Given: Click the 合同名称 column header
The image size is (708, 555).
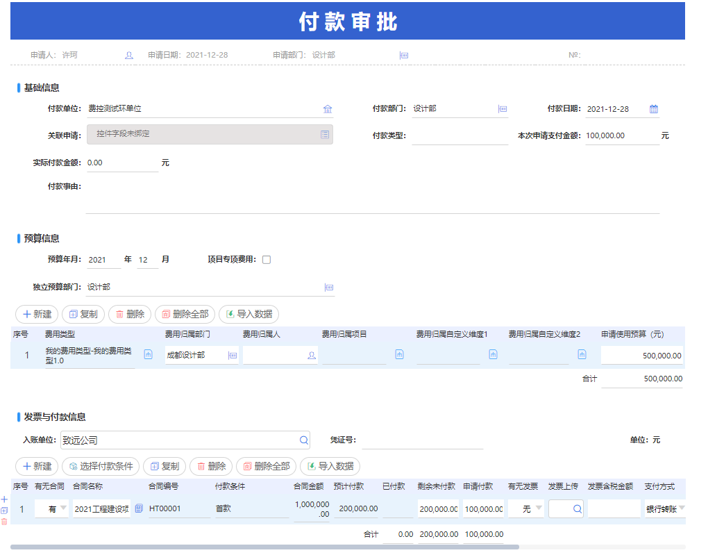Looking at the screenshot, I should click(87, 486).
